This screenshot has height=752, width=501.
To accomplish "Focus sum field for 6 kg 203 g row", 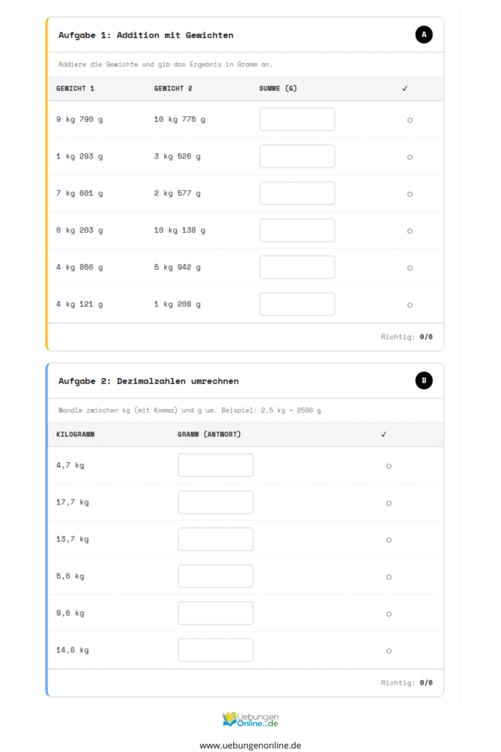I will click(297, 230).
